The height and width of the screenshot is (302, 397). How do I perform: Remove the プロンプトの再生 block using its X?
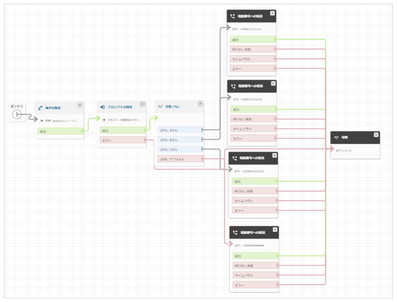pyautogui.click(x=142, y=104)
